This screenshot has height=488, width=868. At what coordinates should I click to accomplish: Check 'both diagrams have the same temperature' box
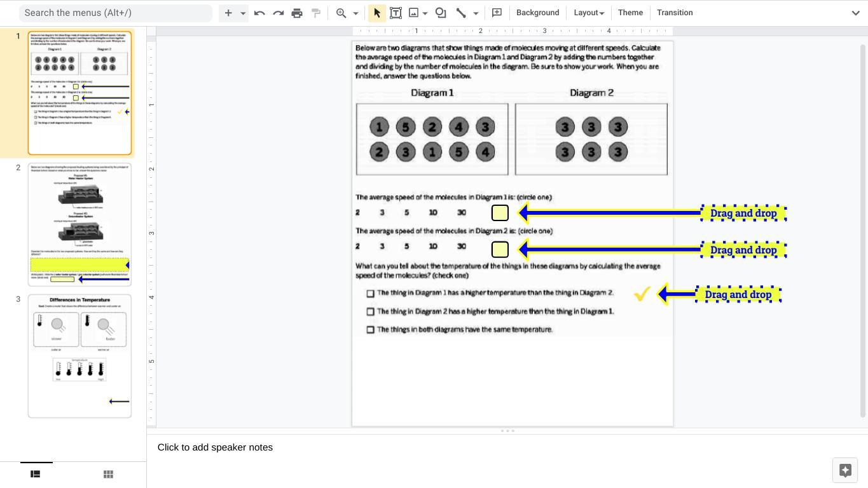[370, 330]
